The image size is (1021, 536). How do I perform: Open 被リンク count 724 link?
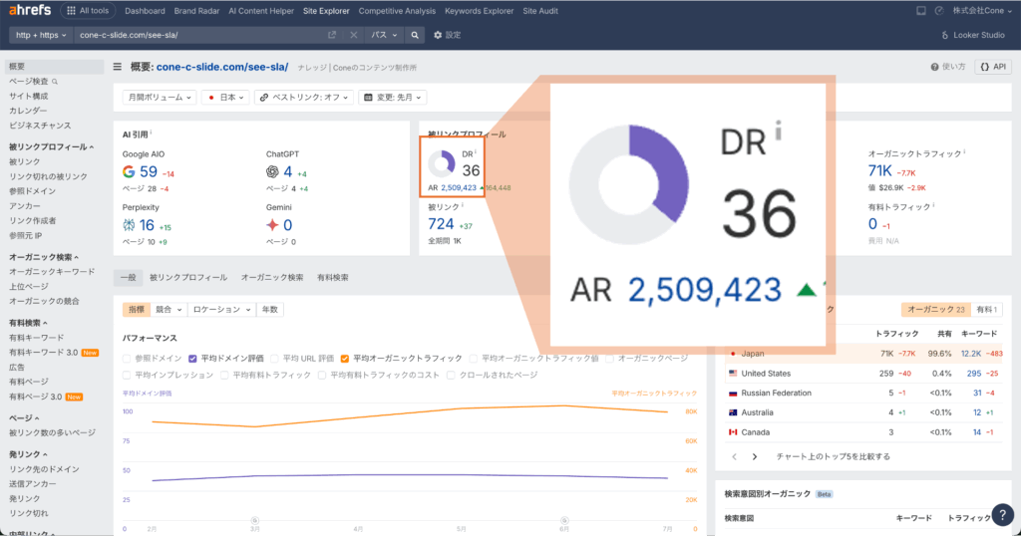(x=441, y=224)
